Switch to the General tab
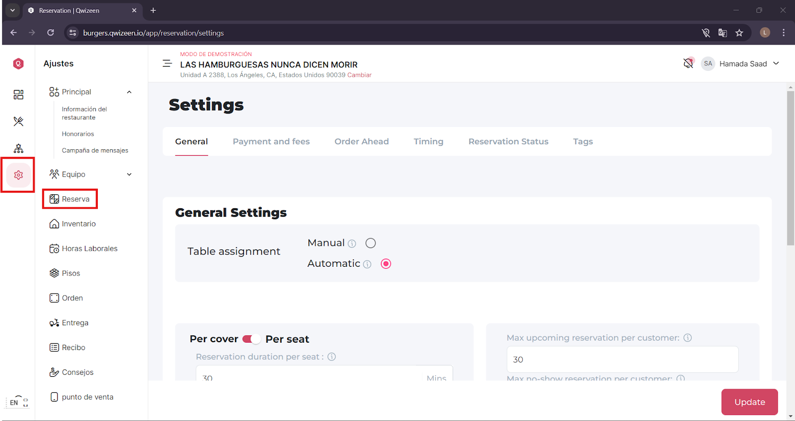This screenshot has height=421, width=795. pos(191,141)
